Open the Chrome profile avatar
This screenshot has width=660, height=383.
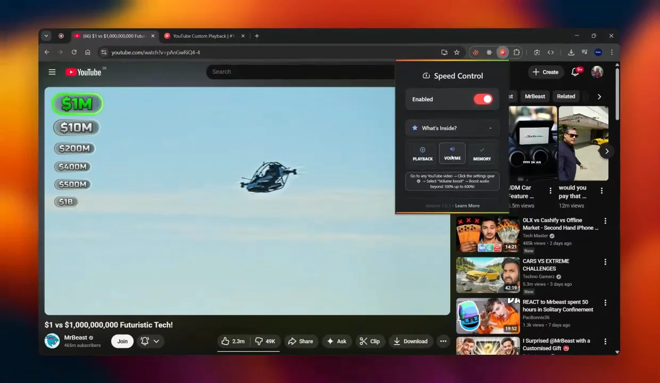coord(598,52)
